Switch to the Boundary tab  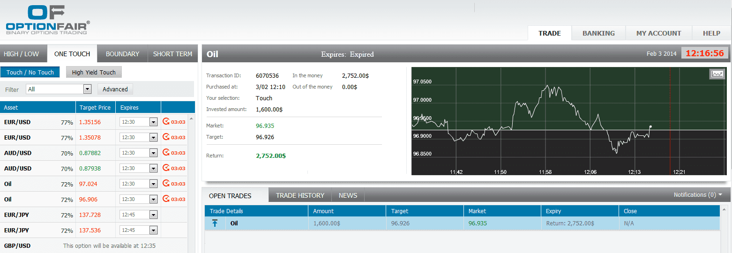[122, 54]
